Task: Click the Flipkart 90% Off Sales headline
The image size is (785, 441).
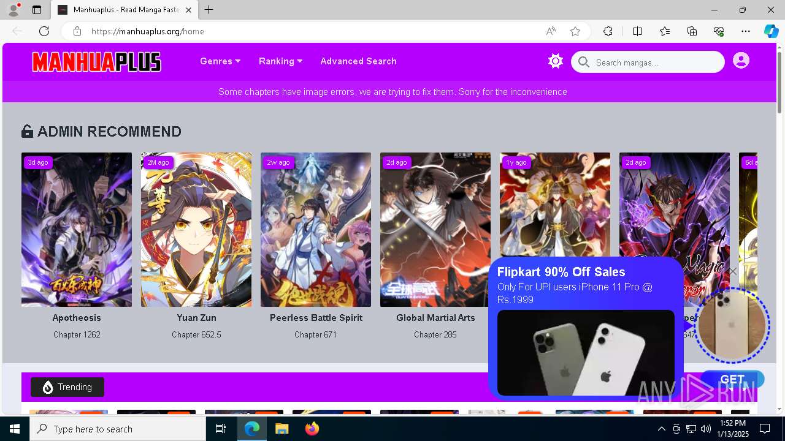Action: pos(561,272)
